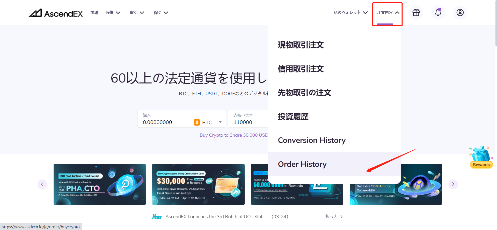Click the floating Rewards gift box

tap(481, 157)
